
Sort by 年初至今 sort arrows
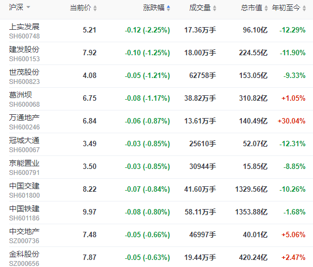[x=304, y=8]
